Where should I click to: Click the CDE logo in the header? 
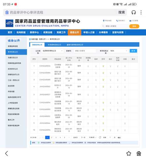[9, 23]
